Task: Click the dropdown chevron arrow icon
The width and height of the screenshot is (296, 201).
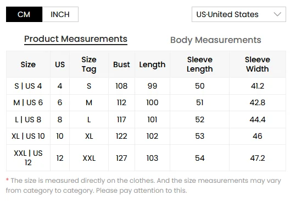Action: (x=277, y=14)
